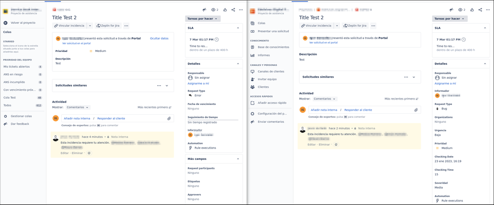
Task: Click the attachment paperclip in right window comment box
Action: 416,110
